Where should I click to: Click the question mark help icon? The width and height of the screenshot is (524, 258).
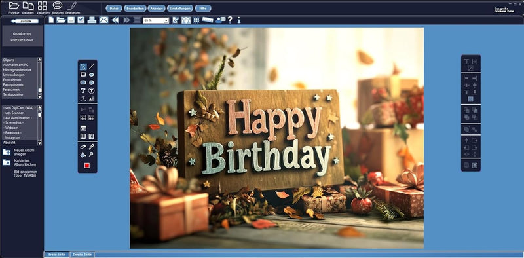tap(230, 20)
